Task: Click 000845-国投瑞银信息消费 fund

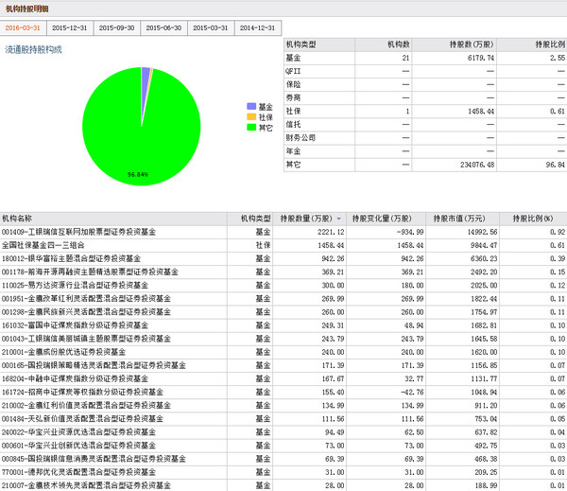Action: click(94, 459)
